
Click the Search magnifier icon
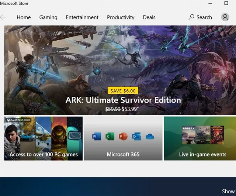click(x=191, y=17)
